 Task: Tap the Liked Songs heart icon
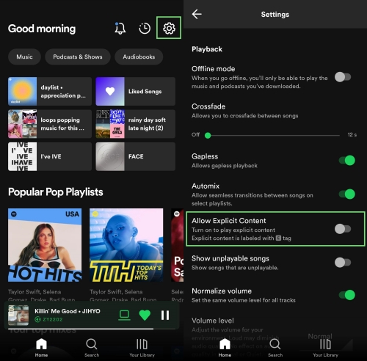tap(110, 92)
